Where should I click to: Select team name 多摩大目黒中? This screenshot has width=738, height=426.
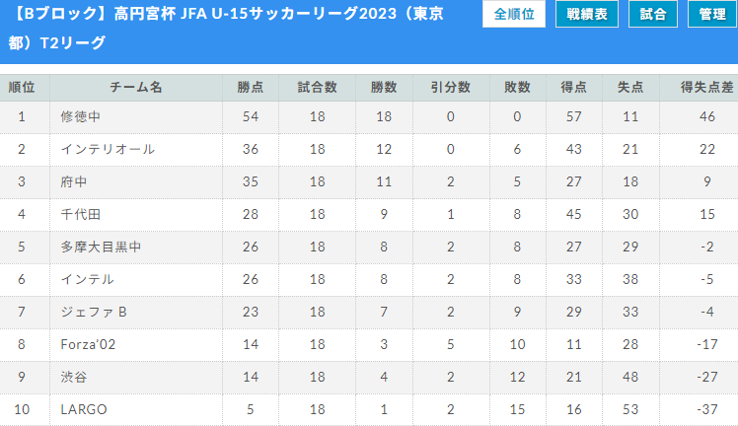tap(101, 247)
